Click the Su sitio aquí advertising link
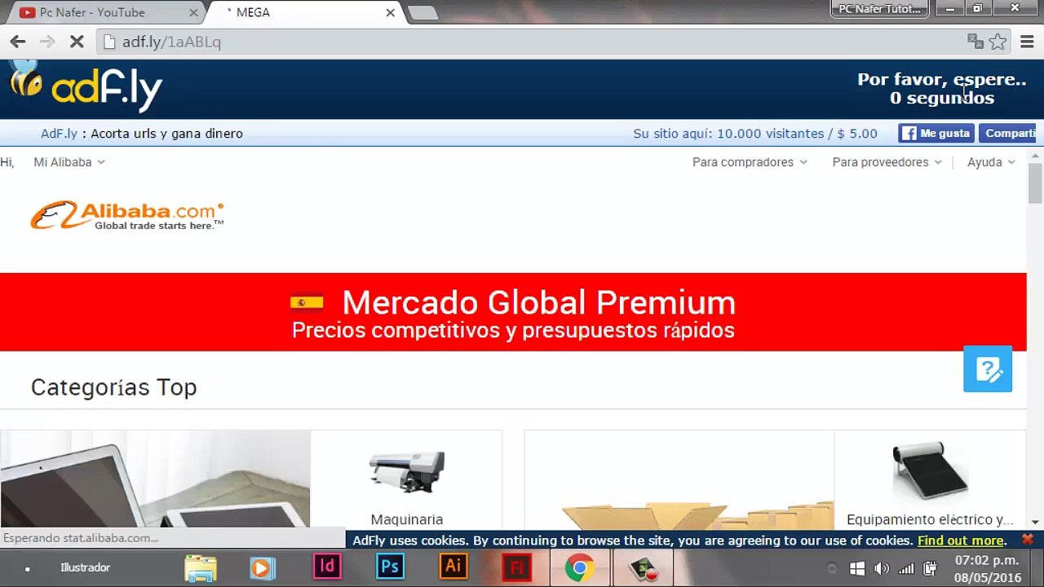The height and width of the screenshot is (587, 1044). pyautogui.click(x=755, y=134)
